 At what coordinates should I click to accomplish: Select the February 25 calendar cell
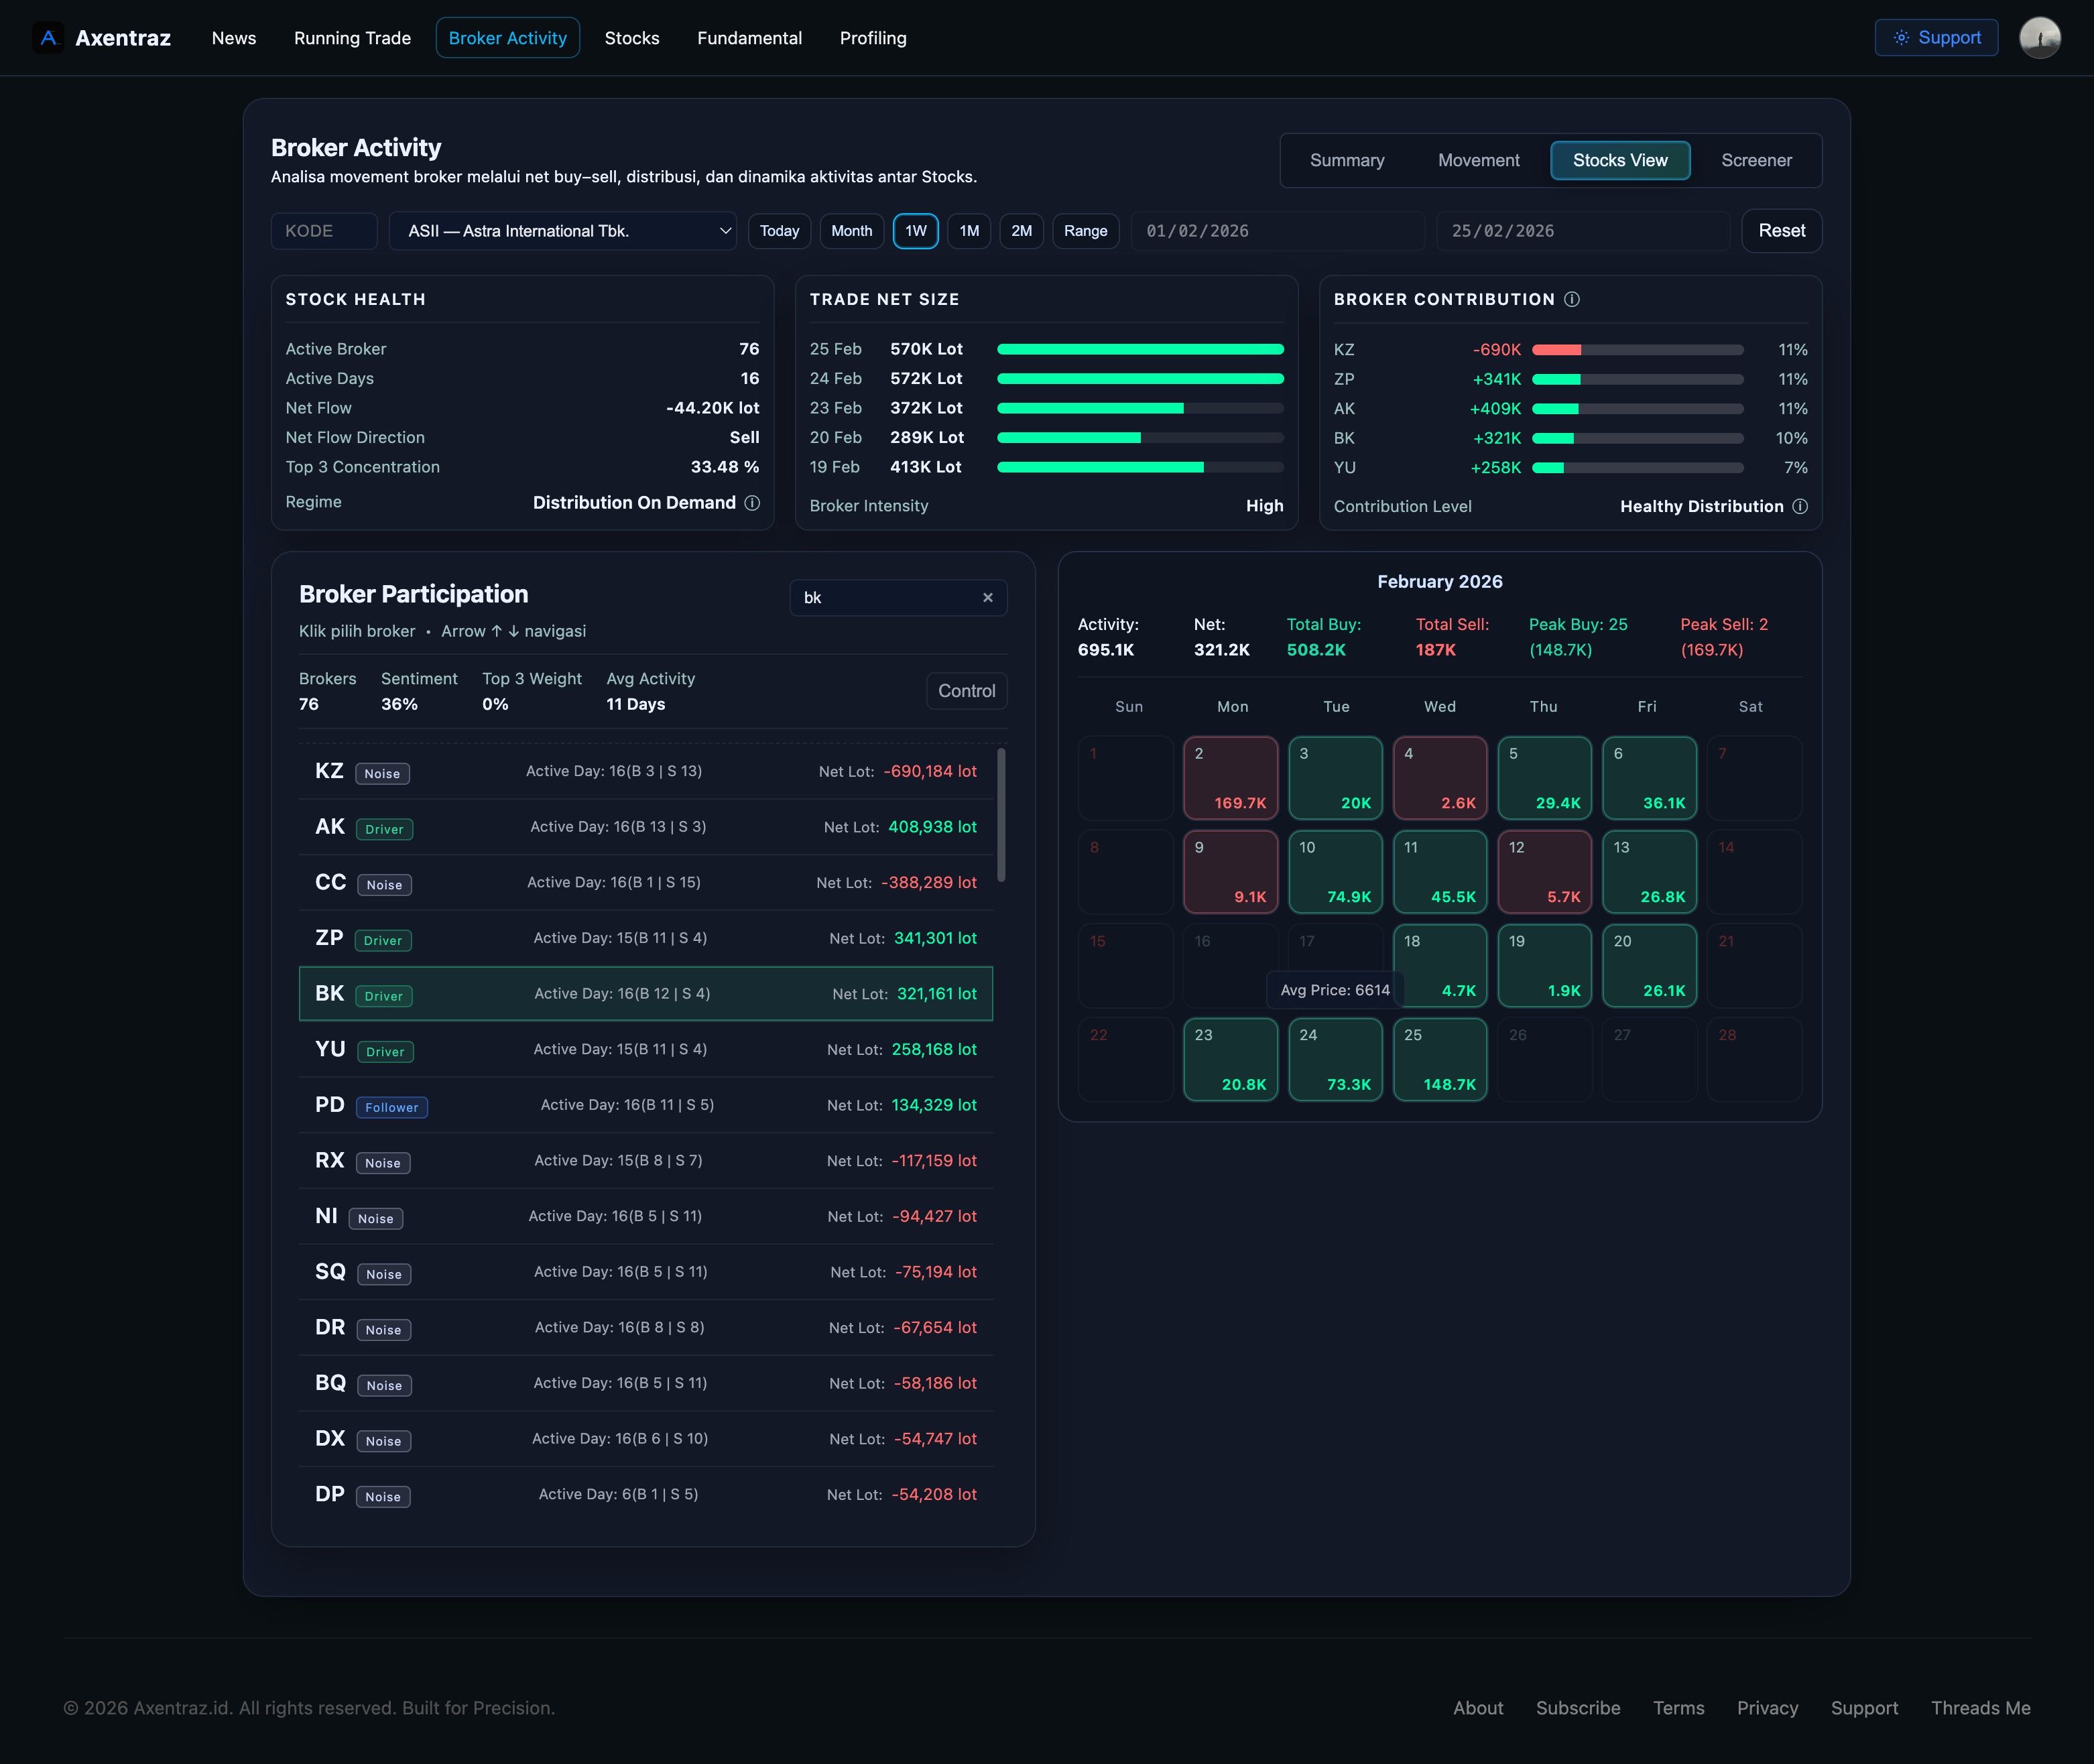point(1439,1059)
